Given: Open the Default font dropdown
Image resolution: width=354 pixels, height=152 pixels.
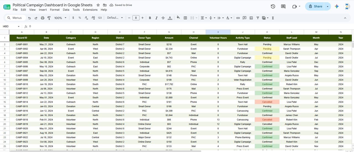Looking at the screenshot, I should pos(115,18).
